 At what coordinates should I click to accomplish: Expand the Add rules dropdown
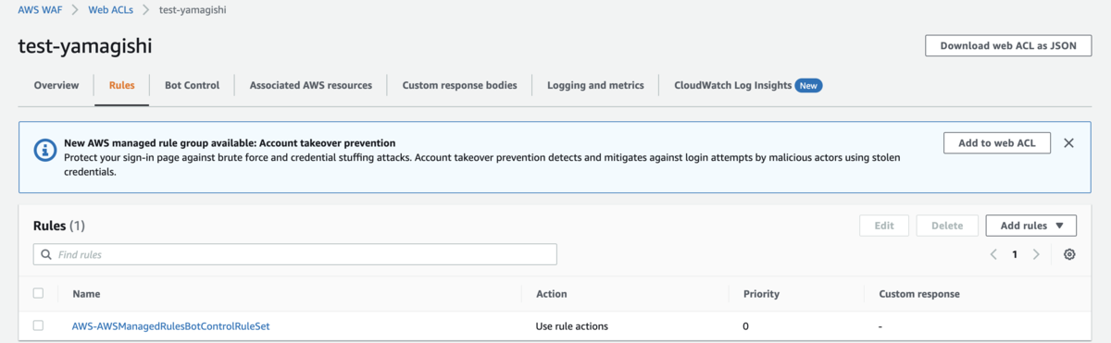coord(1031,226)
